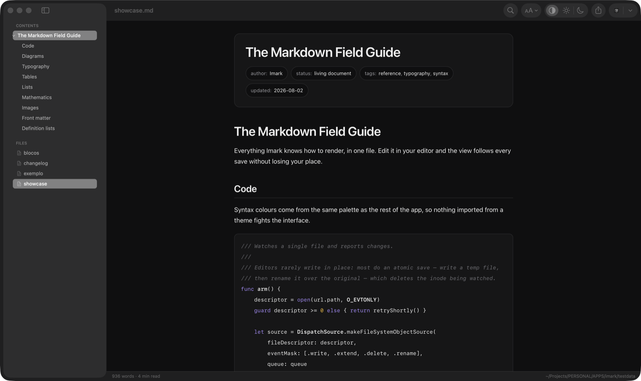
Task: Click the 'let source = DispatchSource' code line
Action: (345, 332)
